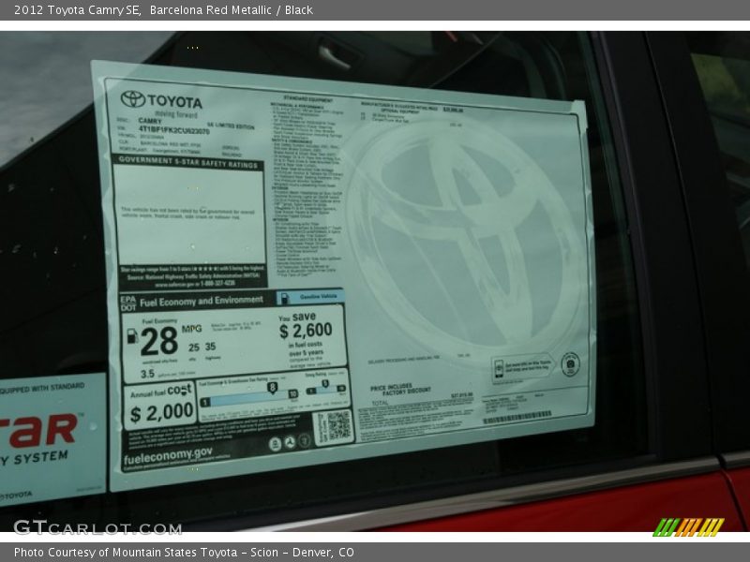Image resolution: width=750 pixels, height=562 pixels.
Task: Click the colored stripes logo in bottom corner
Action: 688,526
